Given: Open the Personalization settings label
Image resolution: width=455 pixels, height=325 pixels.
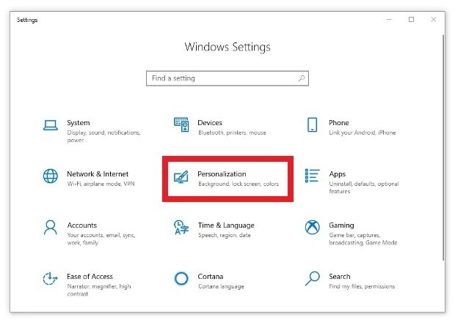Looking at the screenshot, I should (x=222, y=174).
